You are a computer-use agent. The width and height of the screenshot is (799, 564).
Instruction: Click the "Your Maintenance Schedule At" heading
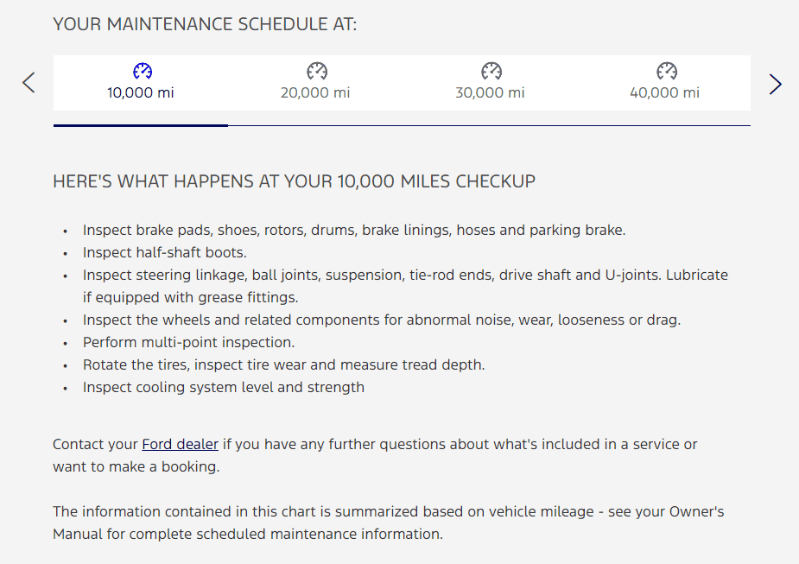pyautogui.click(x=205, y=24)
